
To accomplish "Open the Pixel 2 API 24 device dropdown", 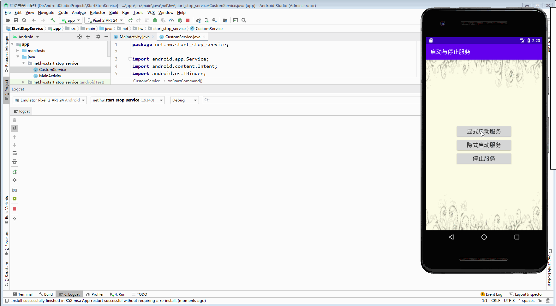I will [105, 20].
